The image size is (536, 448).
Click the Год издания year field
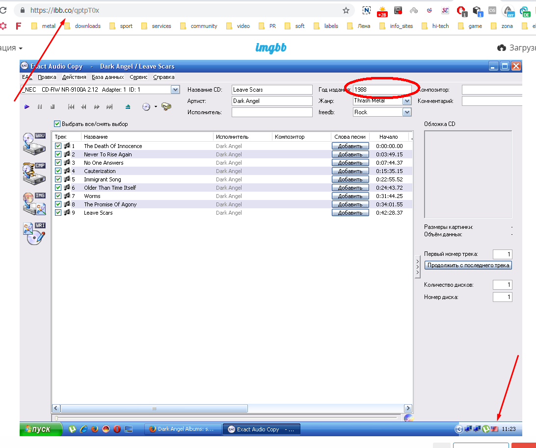point(382,90)
